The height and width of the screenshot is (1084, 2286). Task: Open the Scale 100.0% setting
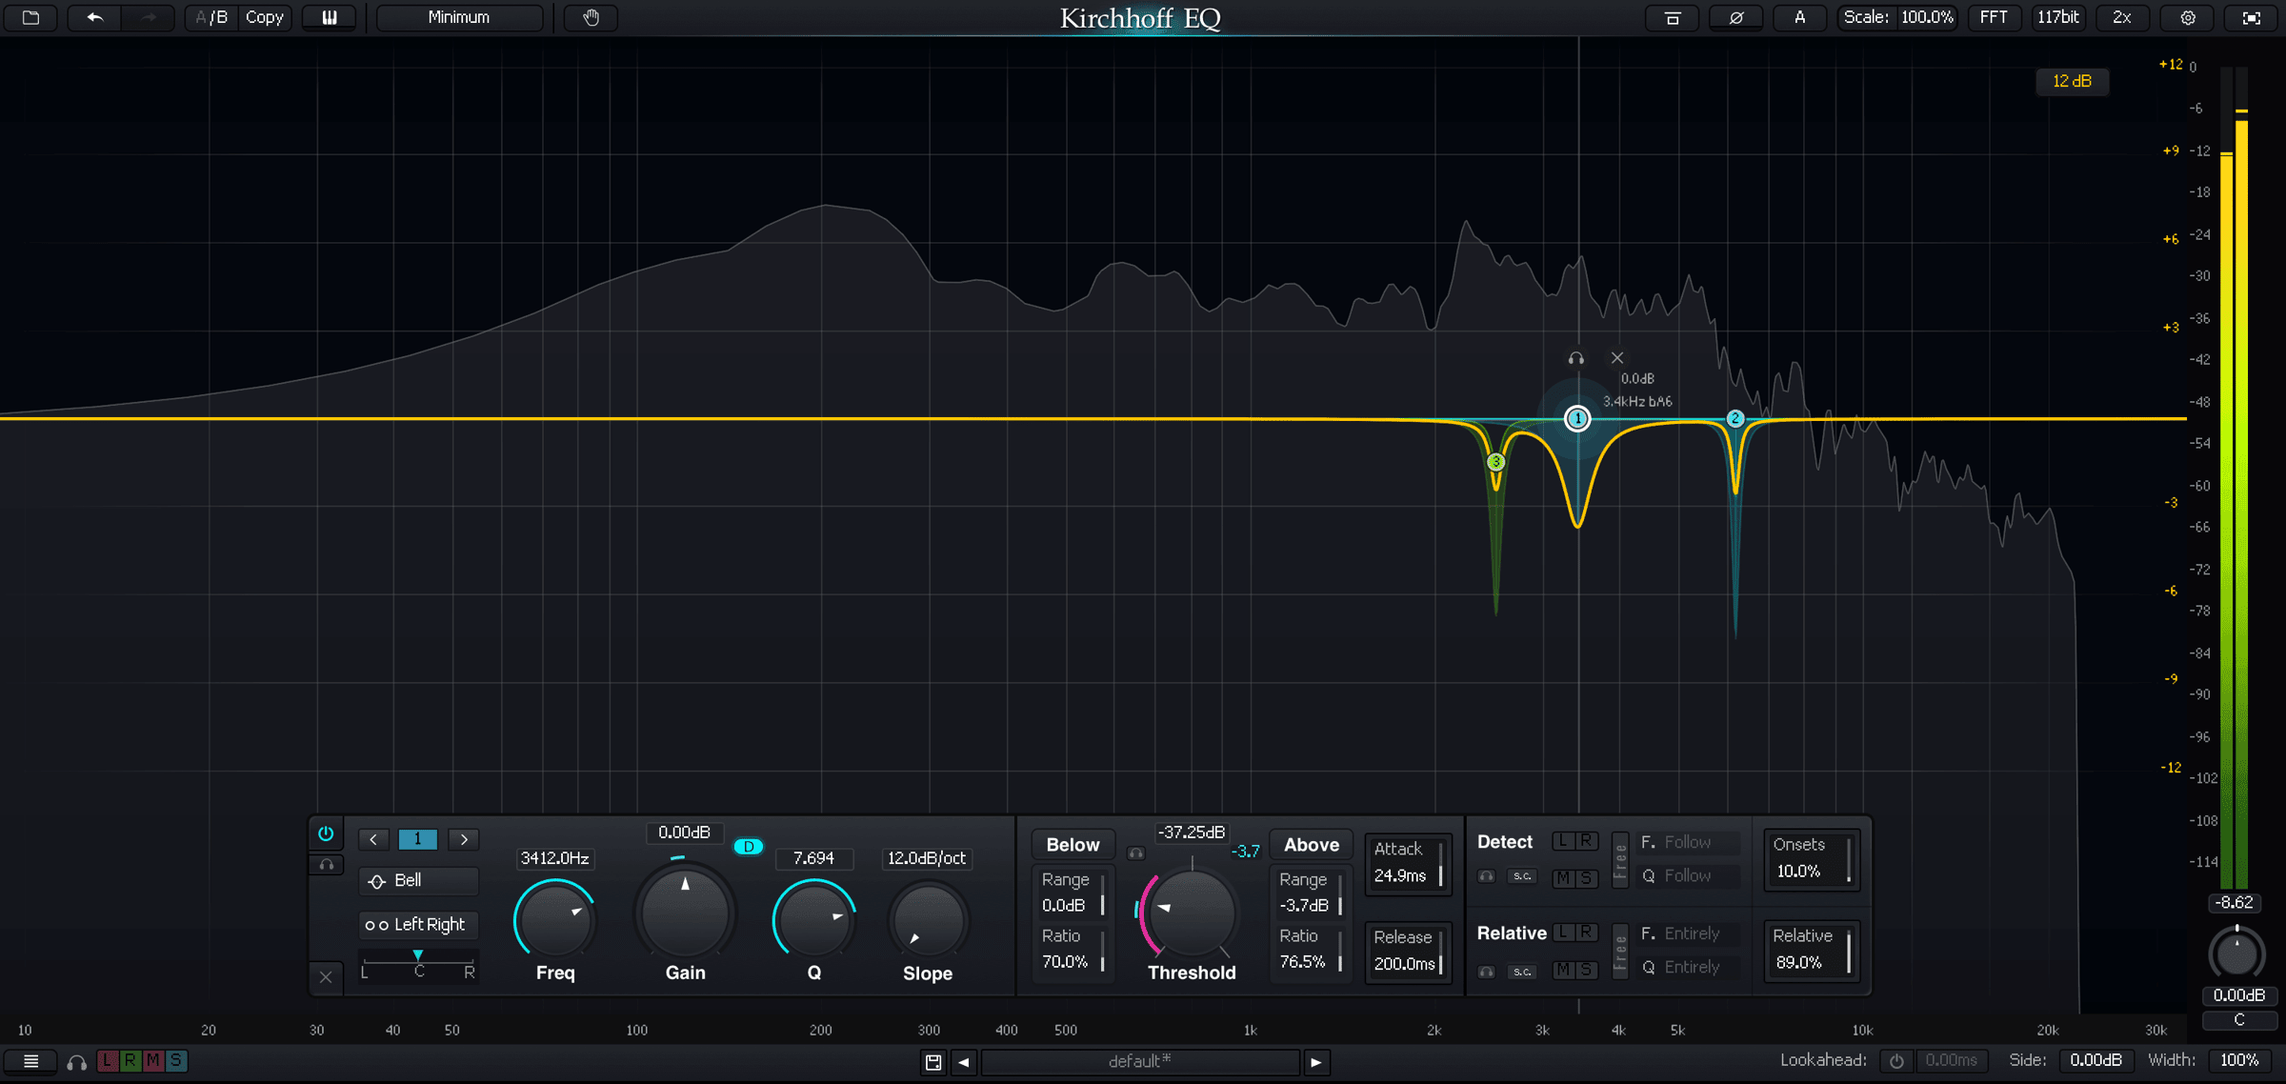(x=1897, y=17)
